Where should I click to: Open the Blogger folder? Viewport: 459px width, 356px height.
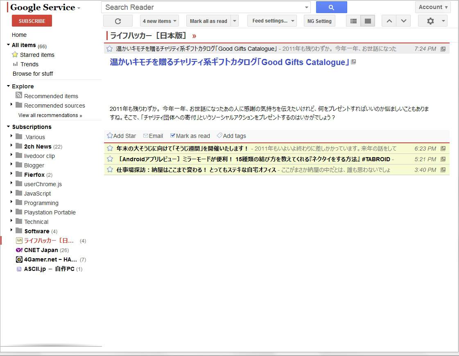point(30,165)
